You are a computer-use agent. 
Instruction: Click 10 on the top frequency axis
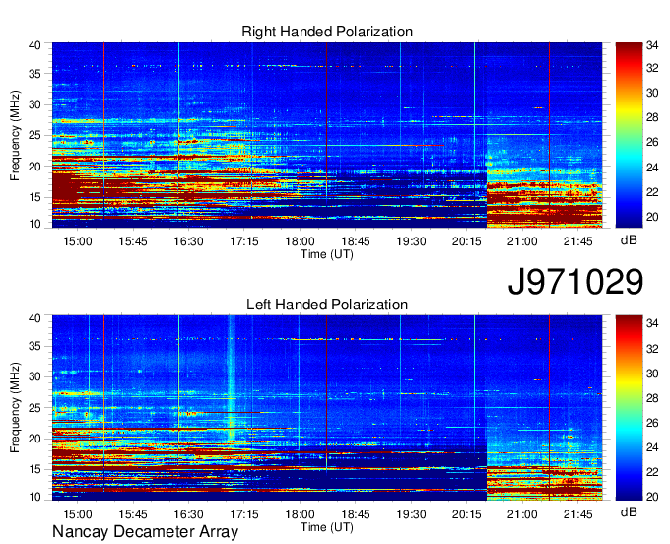point(34,224)
